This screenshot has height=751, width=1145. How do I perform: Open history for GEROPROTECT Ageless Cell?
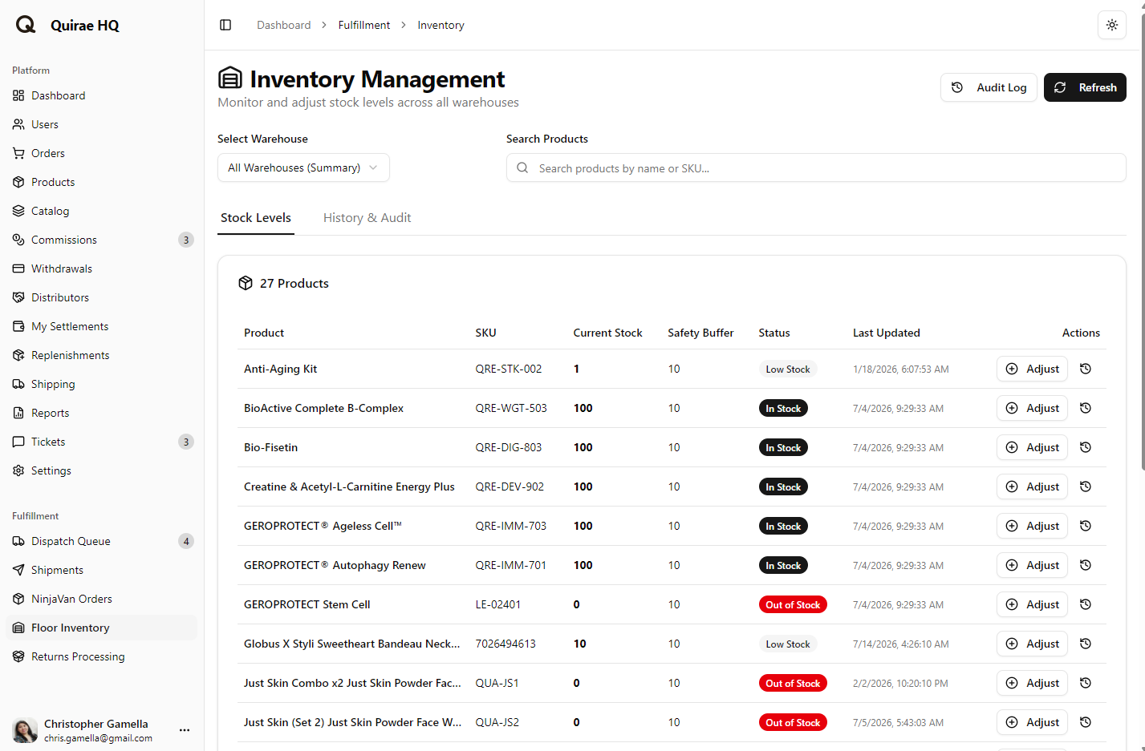tap(1086, 526)
